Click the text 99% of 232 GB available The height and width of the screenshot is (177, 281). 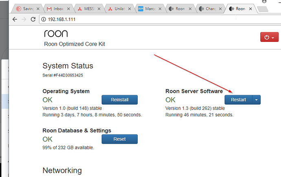point(68,148)
